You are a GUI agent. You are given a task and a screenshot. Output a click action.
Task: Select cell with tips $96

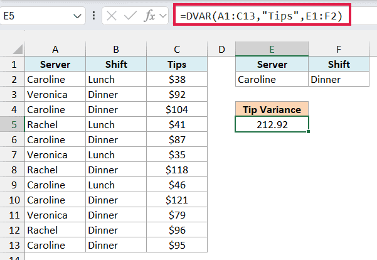coord(177,230)
